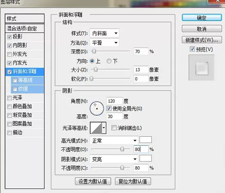The height and width of the screenshot is (193, 225).
Task: Open the highlight mode color swatch
Action: (x=146, y=140)
